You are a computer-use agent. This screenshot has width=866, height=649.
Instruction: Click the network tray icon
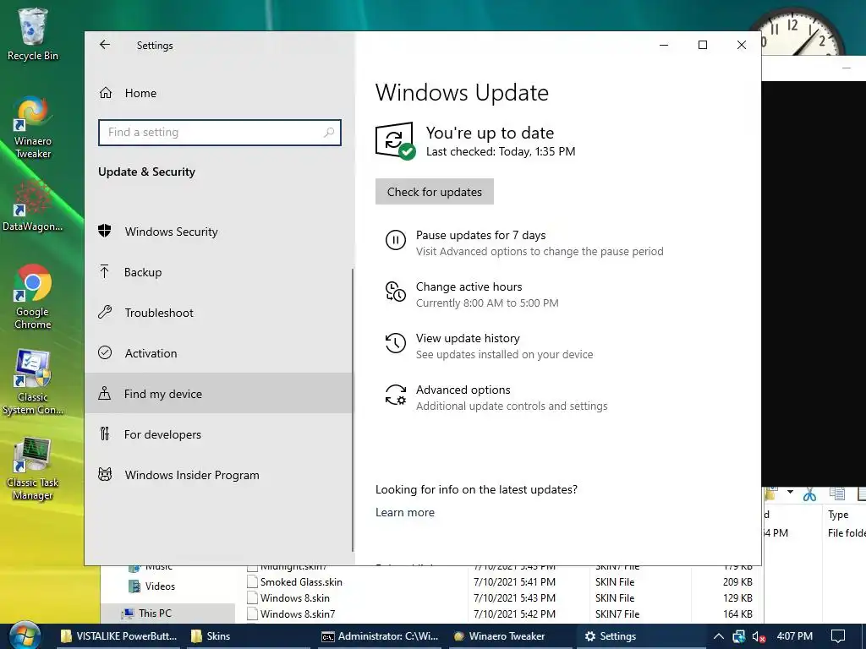click(x=739, y=636)
